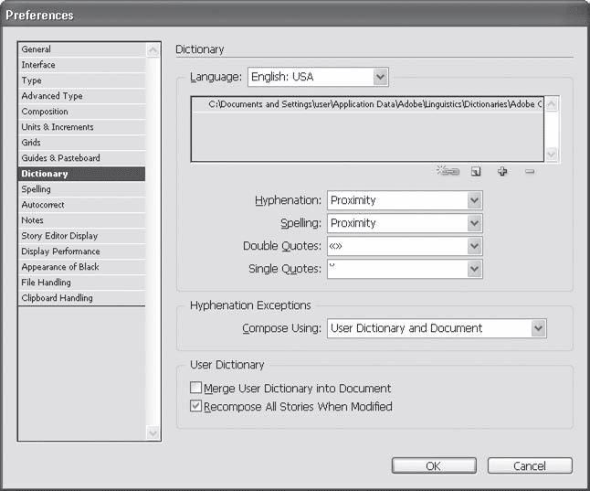Switch to Display Performance preferences
The height and width of the screenshot is (491, 590).
(60, 251)
